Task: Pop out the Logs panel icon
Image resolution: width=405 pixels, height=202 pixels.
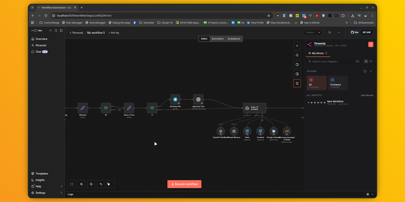Action: [x=367, y=194]
